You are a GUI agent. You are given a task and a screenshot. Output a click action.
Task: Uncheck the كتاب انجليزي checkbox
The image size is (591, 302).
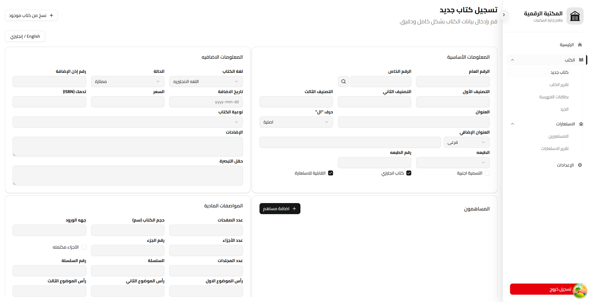pos(409,173)
